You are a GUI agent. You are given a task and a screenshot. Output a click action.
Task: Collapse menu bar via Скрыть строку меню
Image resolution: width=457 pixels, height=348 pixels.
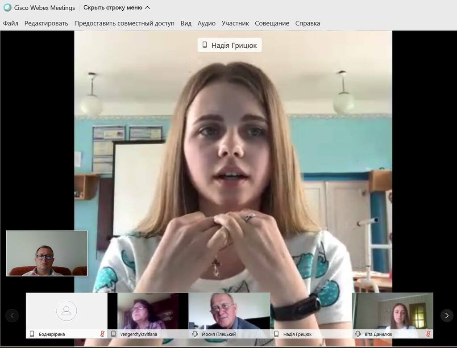click(116, 8)
